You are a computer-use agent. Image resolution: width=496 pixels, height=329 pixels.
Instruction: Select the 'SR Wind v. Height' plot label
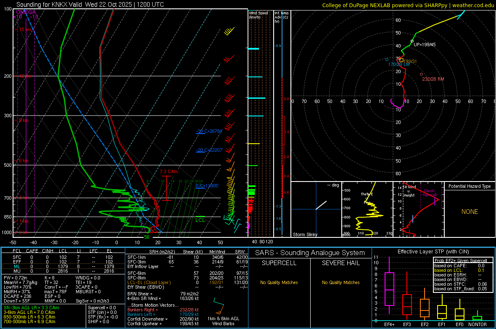(409, 191)
